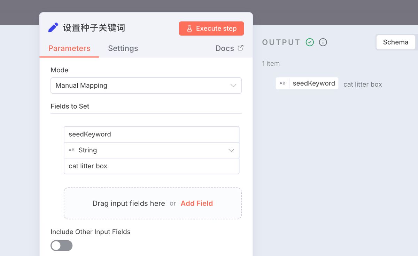This screenshot has width=418, height=256.
Task: Expand the String type dropdown chevron
Action: click(231, 150)
